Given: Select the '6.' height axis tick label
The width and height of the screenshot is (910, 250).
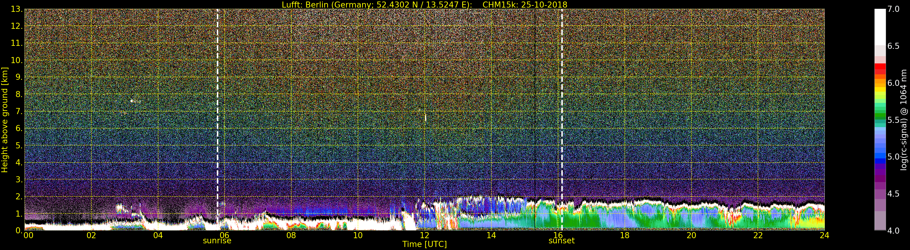Looking at the screenshot, I should (x=19, y=128).
